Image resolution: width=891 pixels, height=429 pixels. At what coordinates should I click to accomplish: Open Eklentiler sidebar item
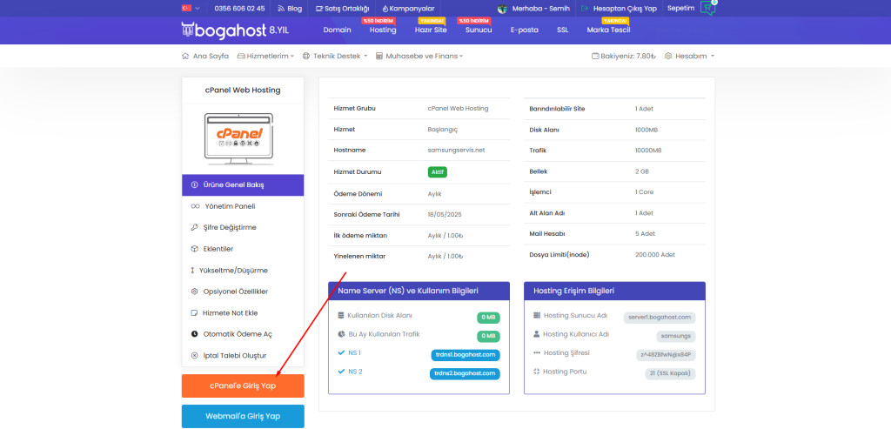243,249
